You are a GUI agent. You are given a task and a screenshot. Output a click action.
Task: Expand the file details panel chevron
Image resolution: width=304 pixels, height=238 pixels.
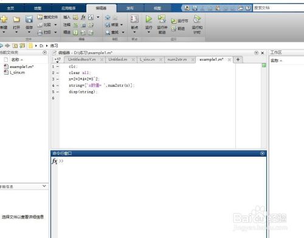pos(44,186)
